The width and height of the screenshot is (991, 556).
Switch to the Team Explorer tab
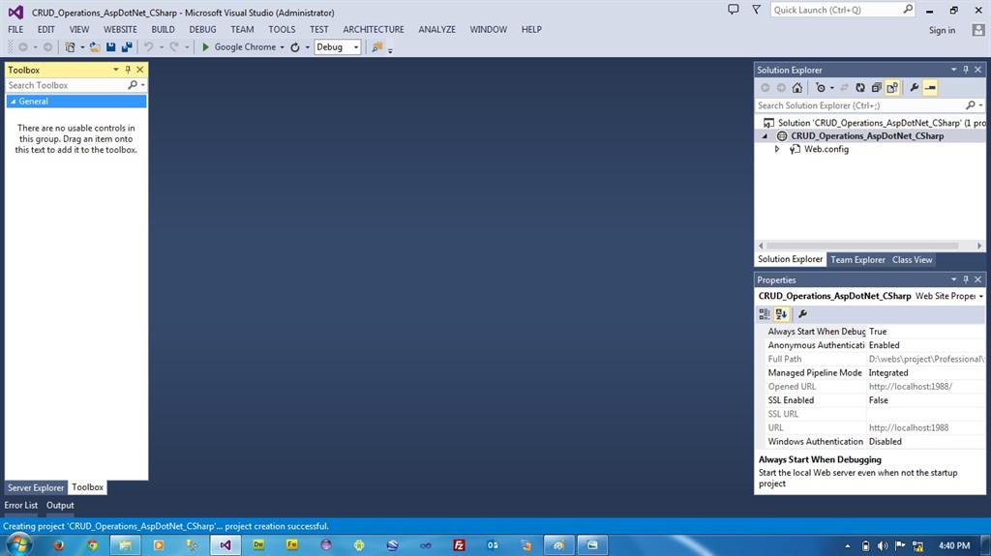857,260
